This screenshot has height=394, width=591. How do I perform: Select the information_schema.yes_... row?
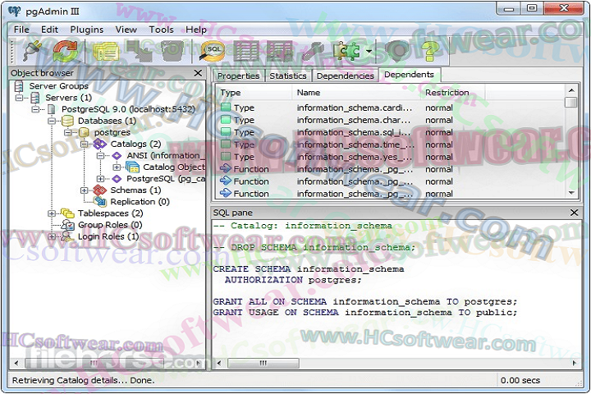[390, 157]
